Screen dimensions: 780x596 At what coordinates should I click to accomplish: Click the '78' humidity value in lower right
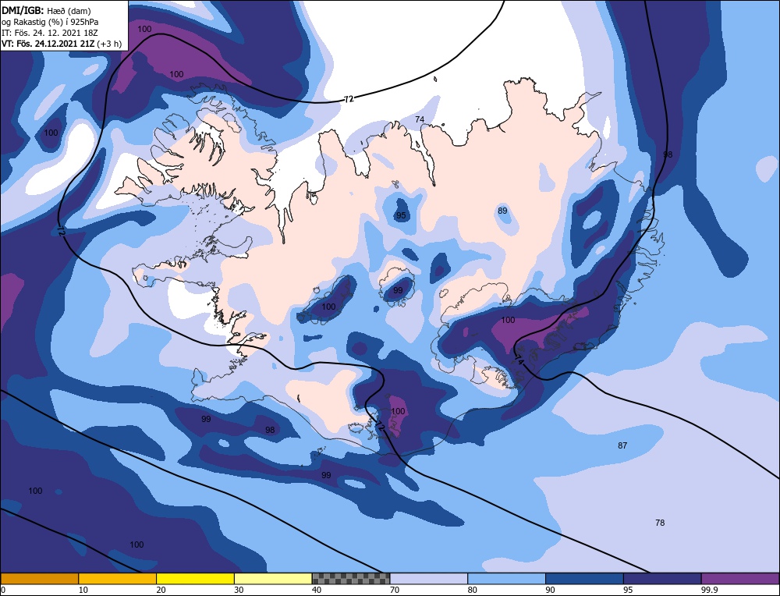click(x=660, y=523)
